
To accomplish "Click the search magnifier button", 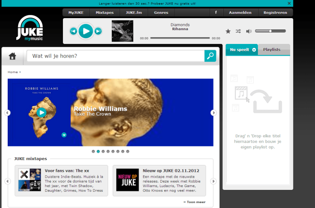I will pyautogui.click(x=210, y=56).
